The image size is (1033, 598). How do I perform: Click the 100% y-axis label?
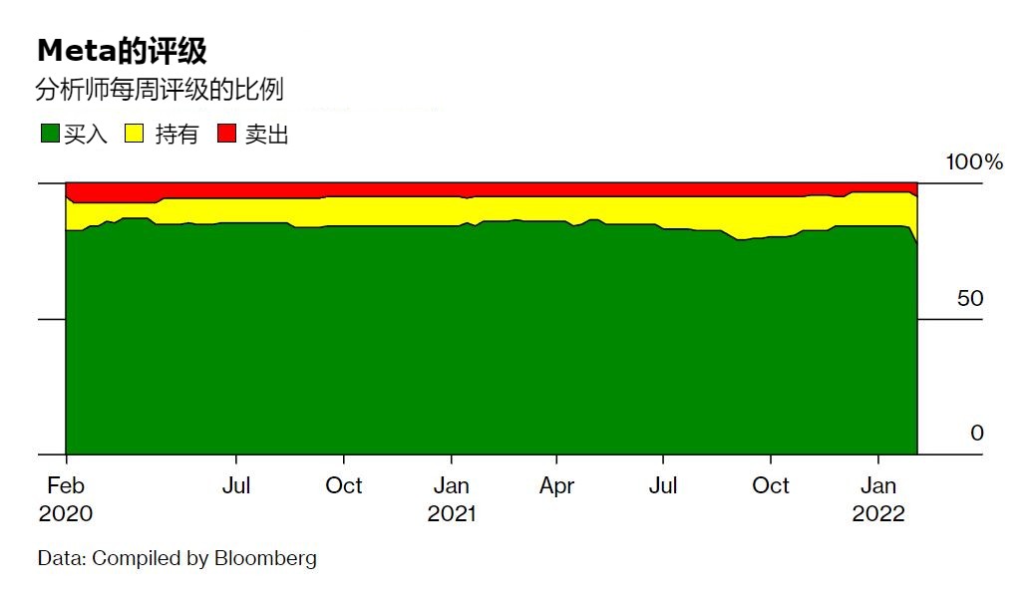click(974, 162)
